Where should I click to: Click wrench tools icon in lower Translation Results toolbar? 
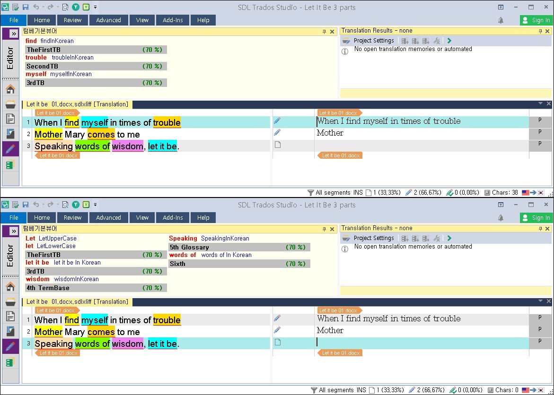point(437,238)
